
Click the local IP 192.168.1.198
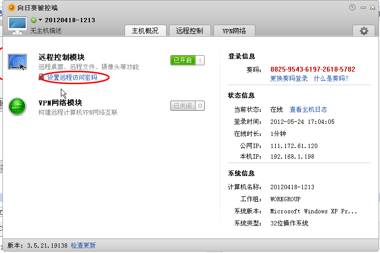point(292,157)
